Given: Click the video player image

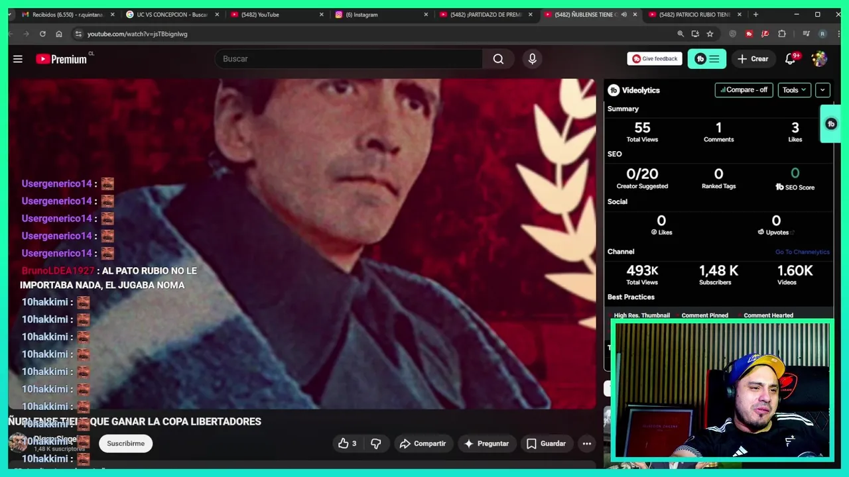Looking at the screenshot, I should pos(302,244).
